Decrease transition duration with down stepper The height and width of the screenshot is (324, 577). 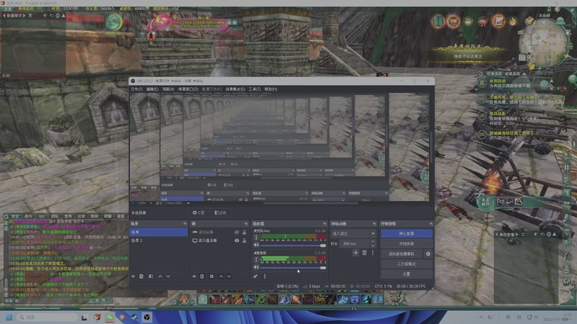coord(373,246)
